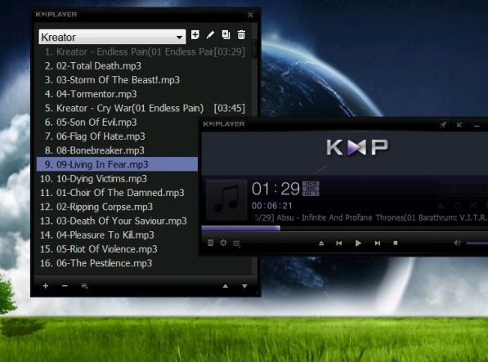Move the selected track down with the down arrow
488x362 pixels.
tap(244, 286)
